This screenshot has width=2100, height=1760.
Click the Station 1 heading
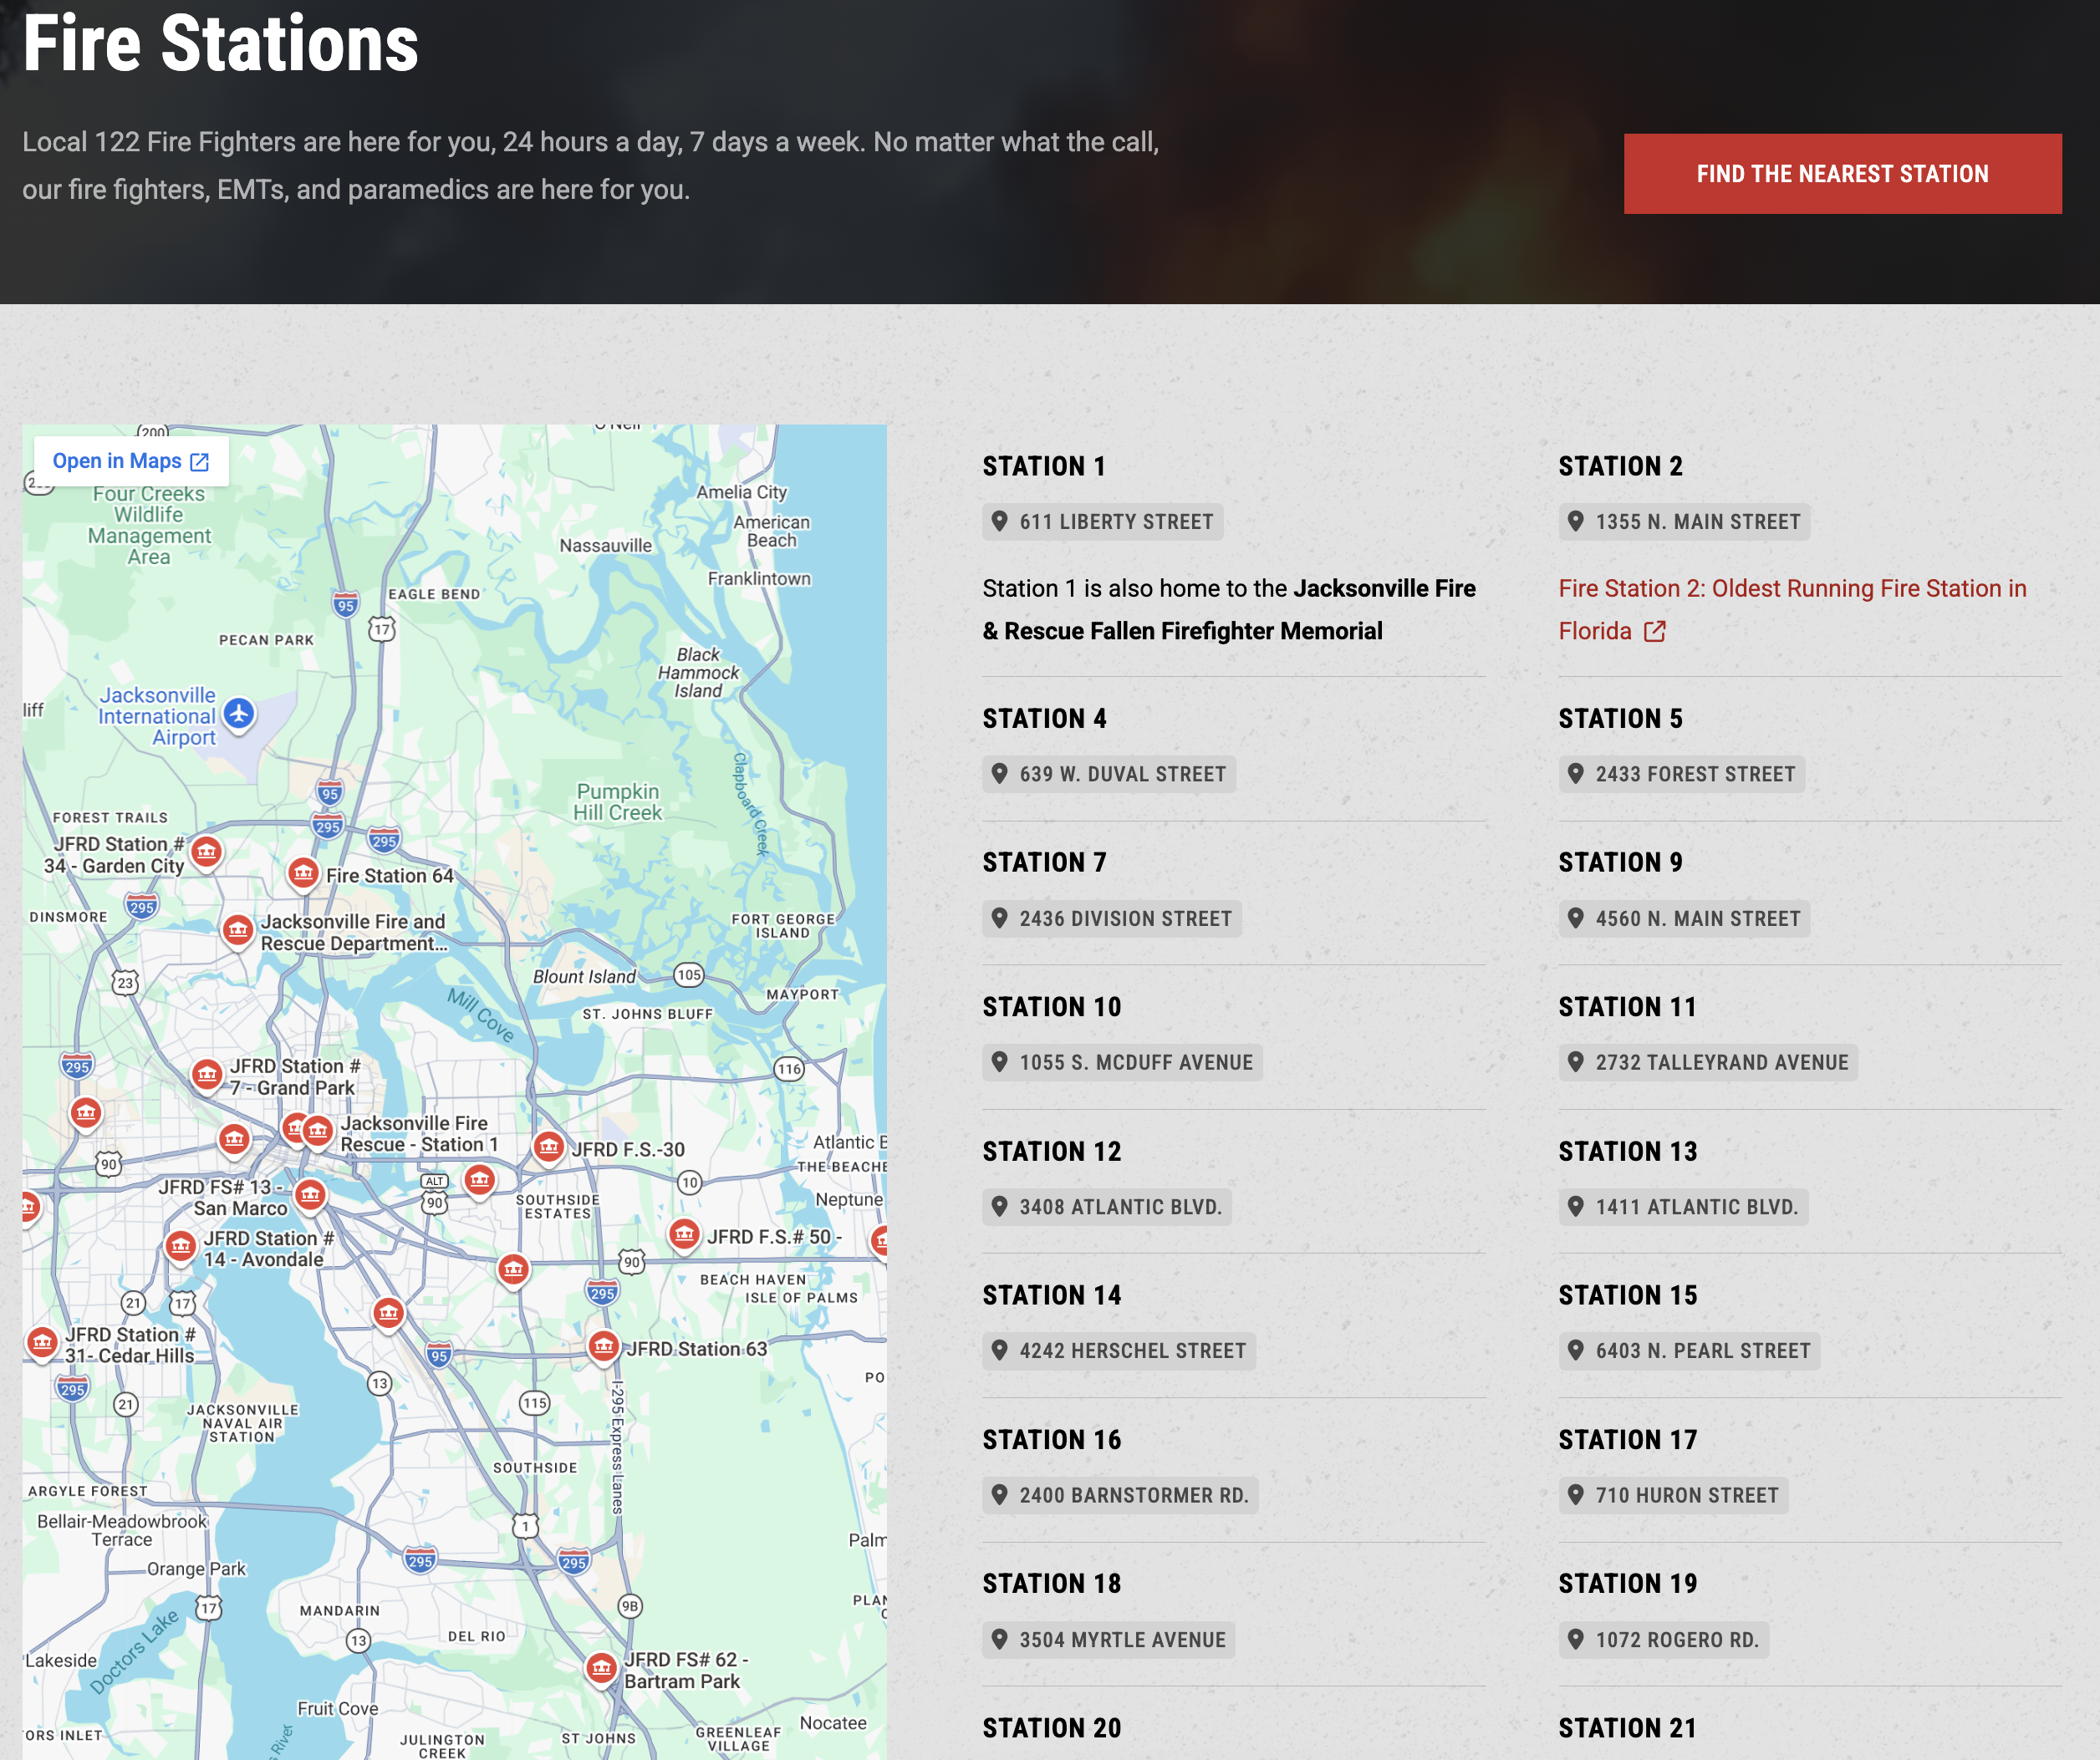(x=1044, y=466)
